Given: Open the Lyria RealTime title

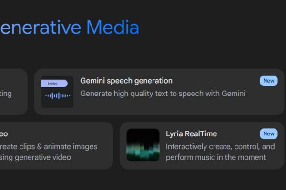Looking at the screenshot, I should [191, 134].
